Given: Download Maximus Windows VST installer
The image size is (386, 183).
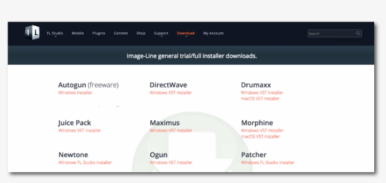Looking at the screenshot, I should 171,130.
